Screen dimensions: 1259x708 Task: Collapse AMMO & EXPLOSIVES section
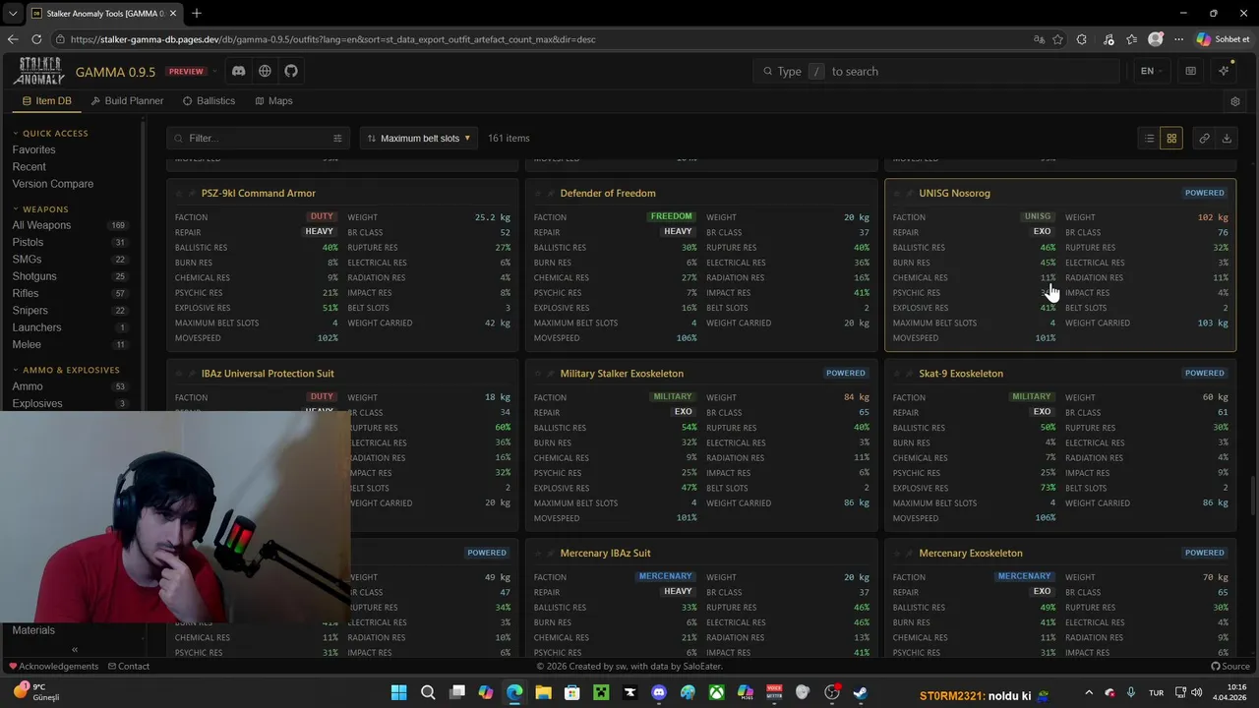66,370
